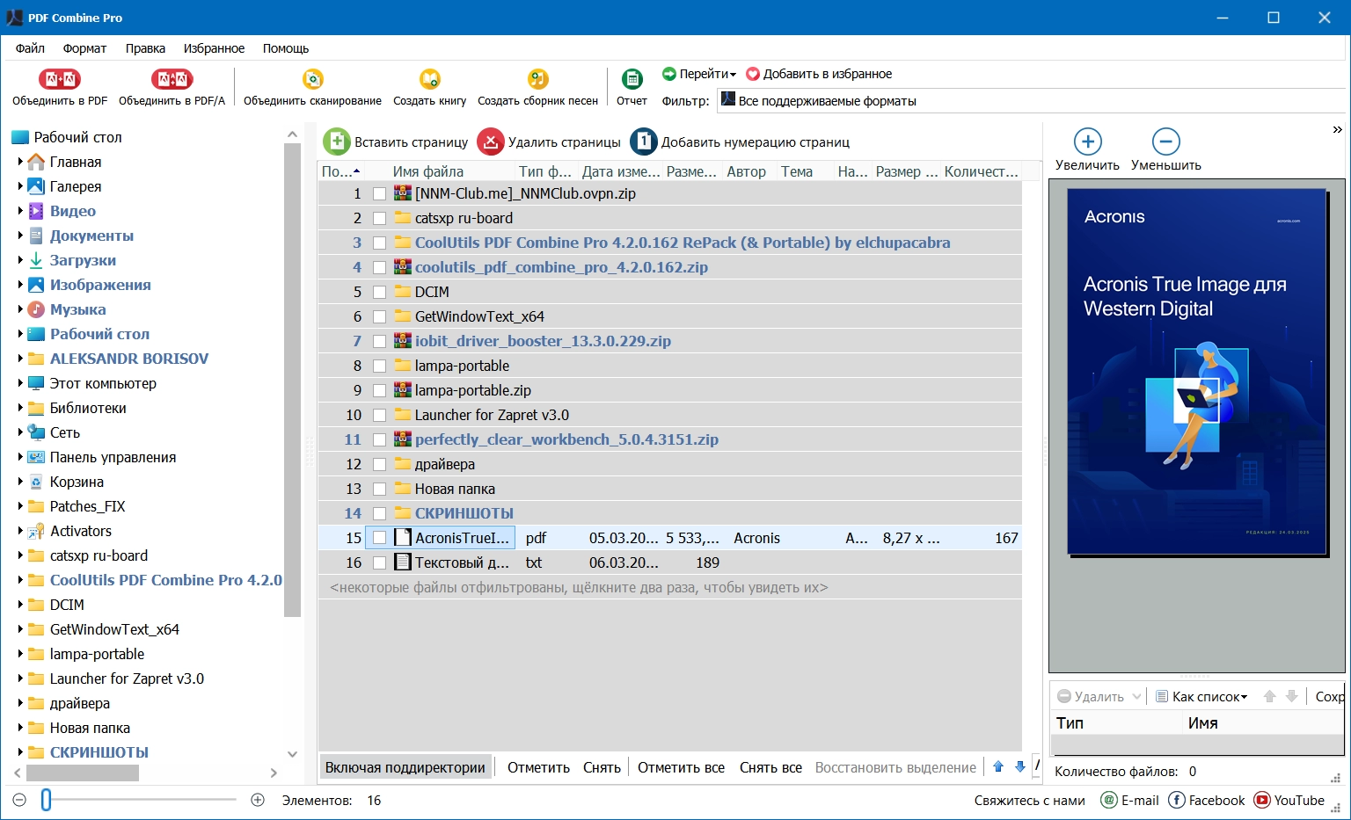Click the Insert page green plus icon

[336, 142]
